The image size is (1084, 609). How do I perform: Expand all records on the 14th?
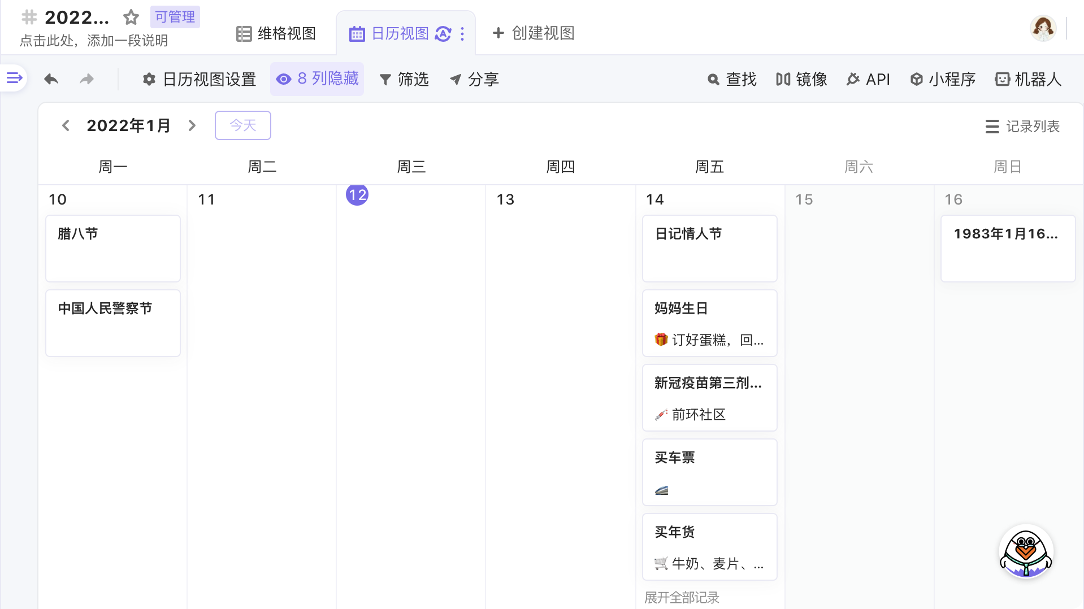click(682, 597)
